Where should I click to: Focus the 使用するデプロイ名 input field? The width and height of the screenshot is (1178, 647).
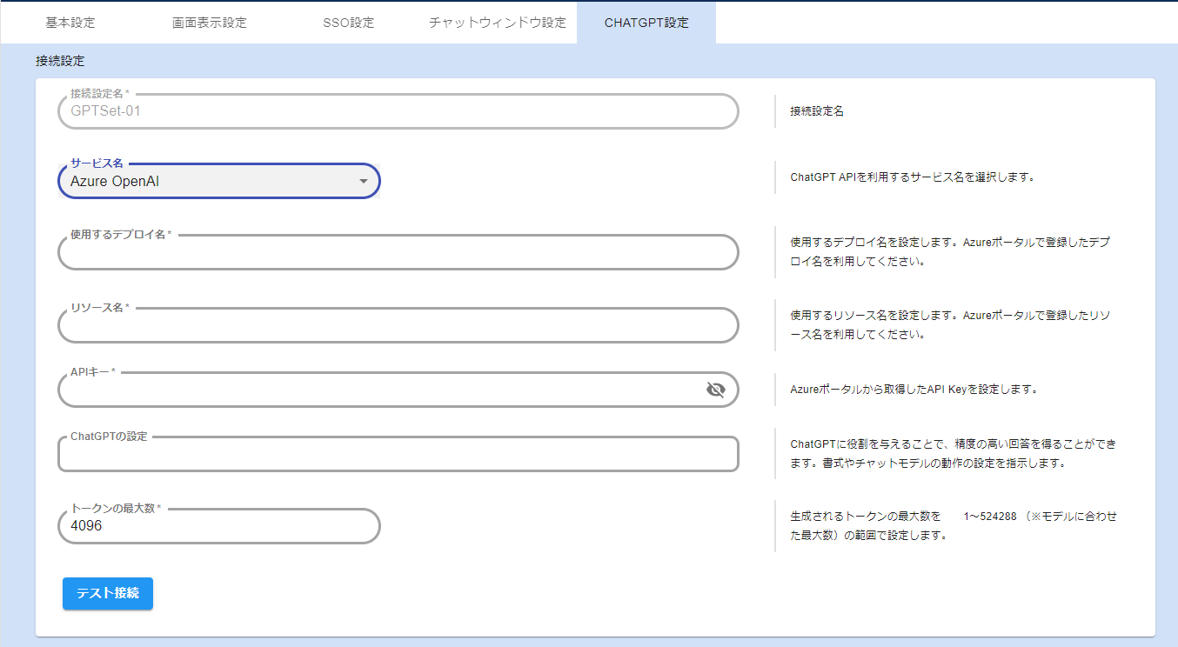click(x=398, y=253)
